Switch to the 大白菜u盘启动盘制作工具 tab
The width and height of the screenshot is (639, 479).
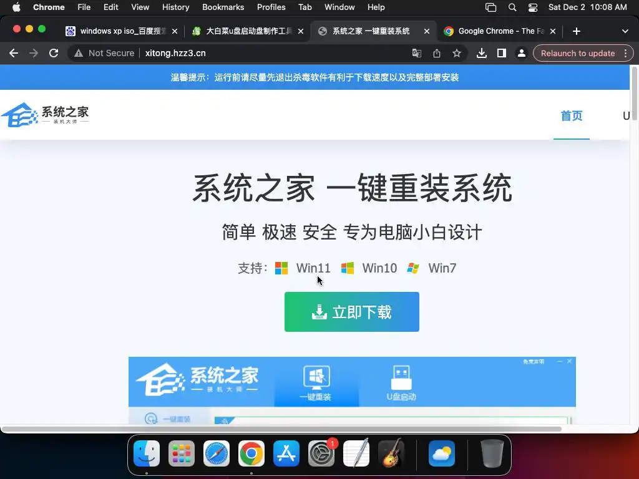pos(248,31)
